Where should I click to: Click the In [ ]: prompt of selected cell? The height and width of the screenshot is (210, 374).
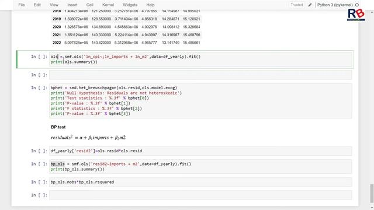[39, 57]
